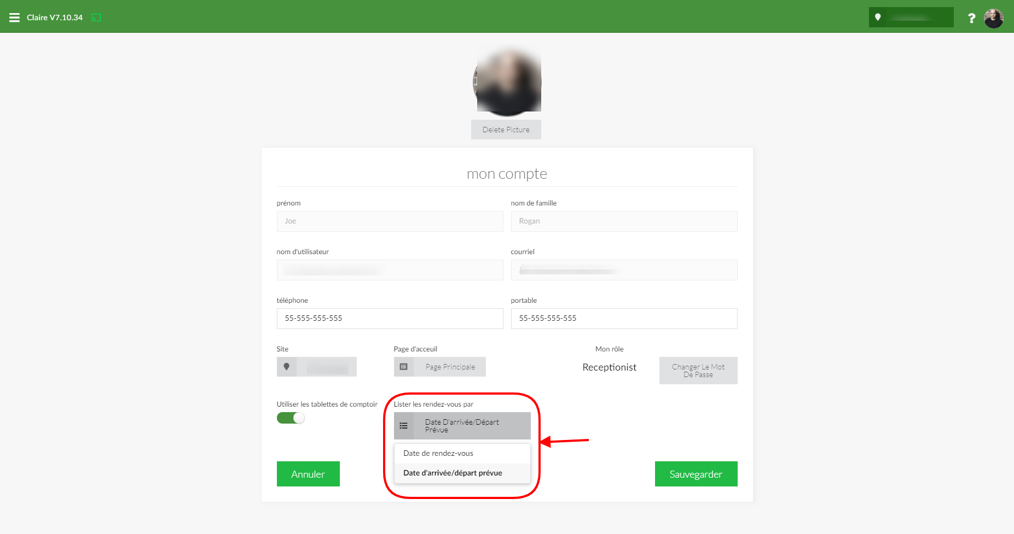Click the Annuler button
1014x534 pixels.
point(308,474)
